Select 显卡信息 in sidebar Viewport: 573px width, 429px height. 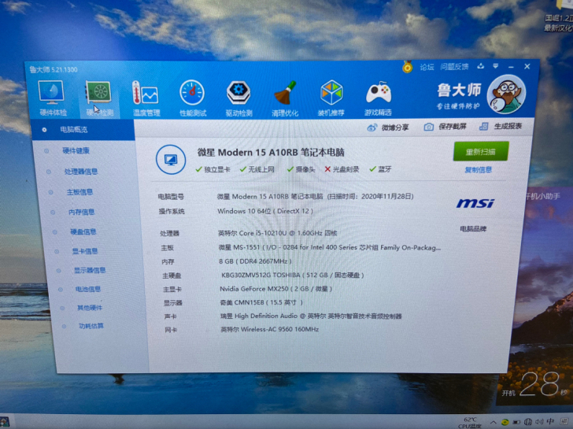(x=85, y=251)
